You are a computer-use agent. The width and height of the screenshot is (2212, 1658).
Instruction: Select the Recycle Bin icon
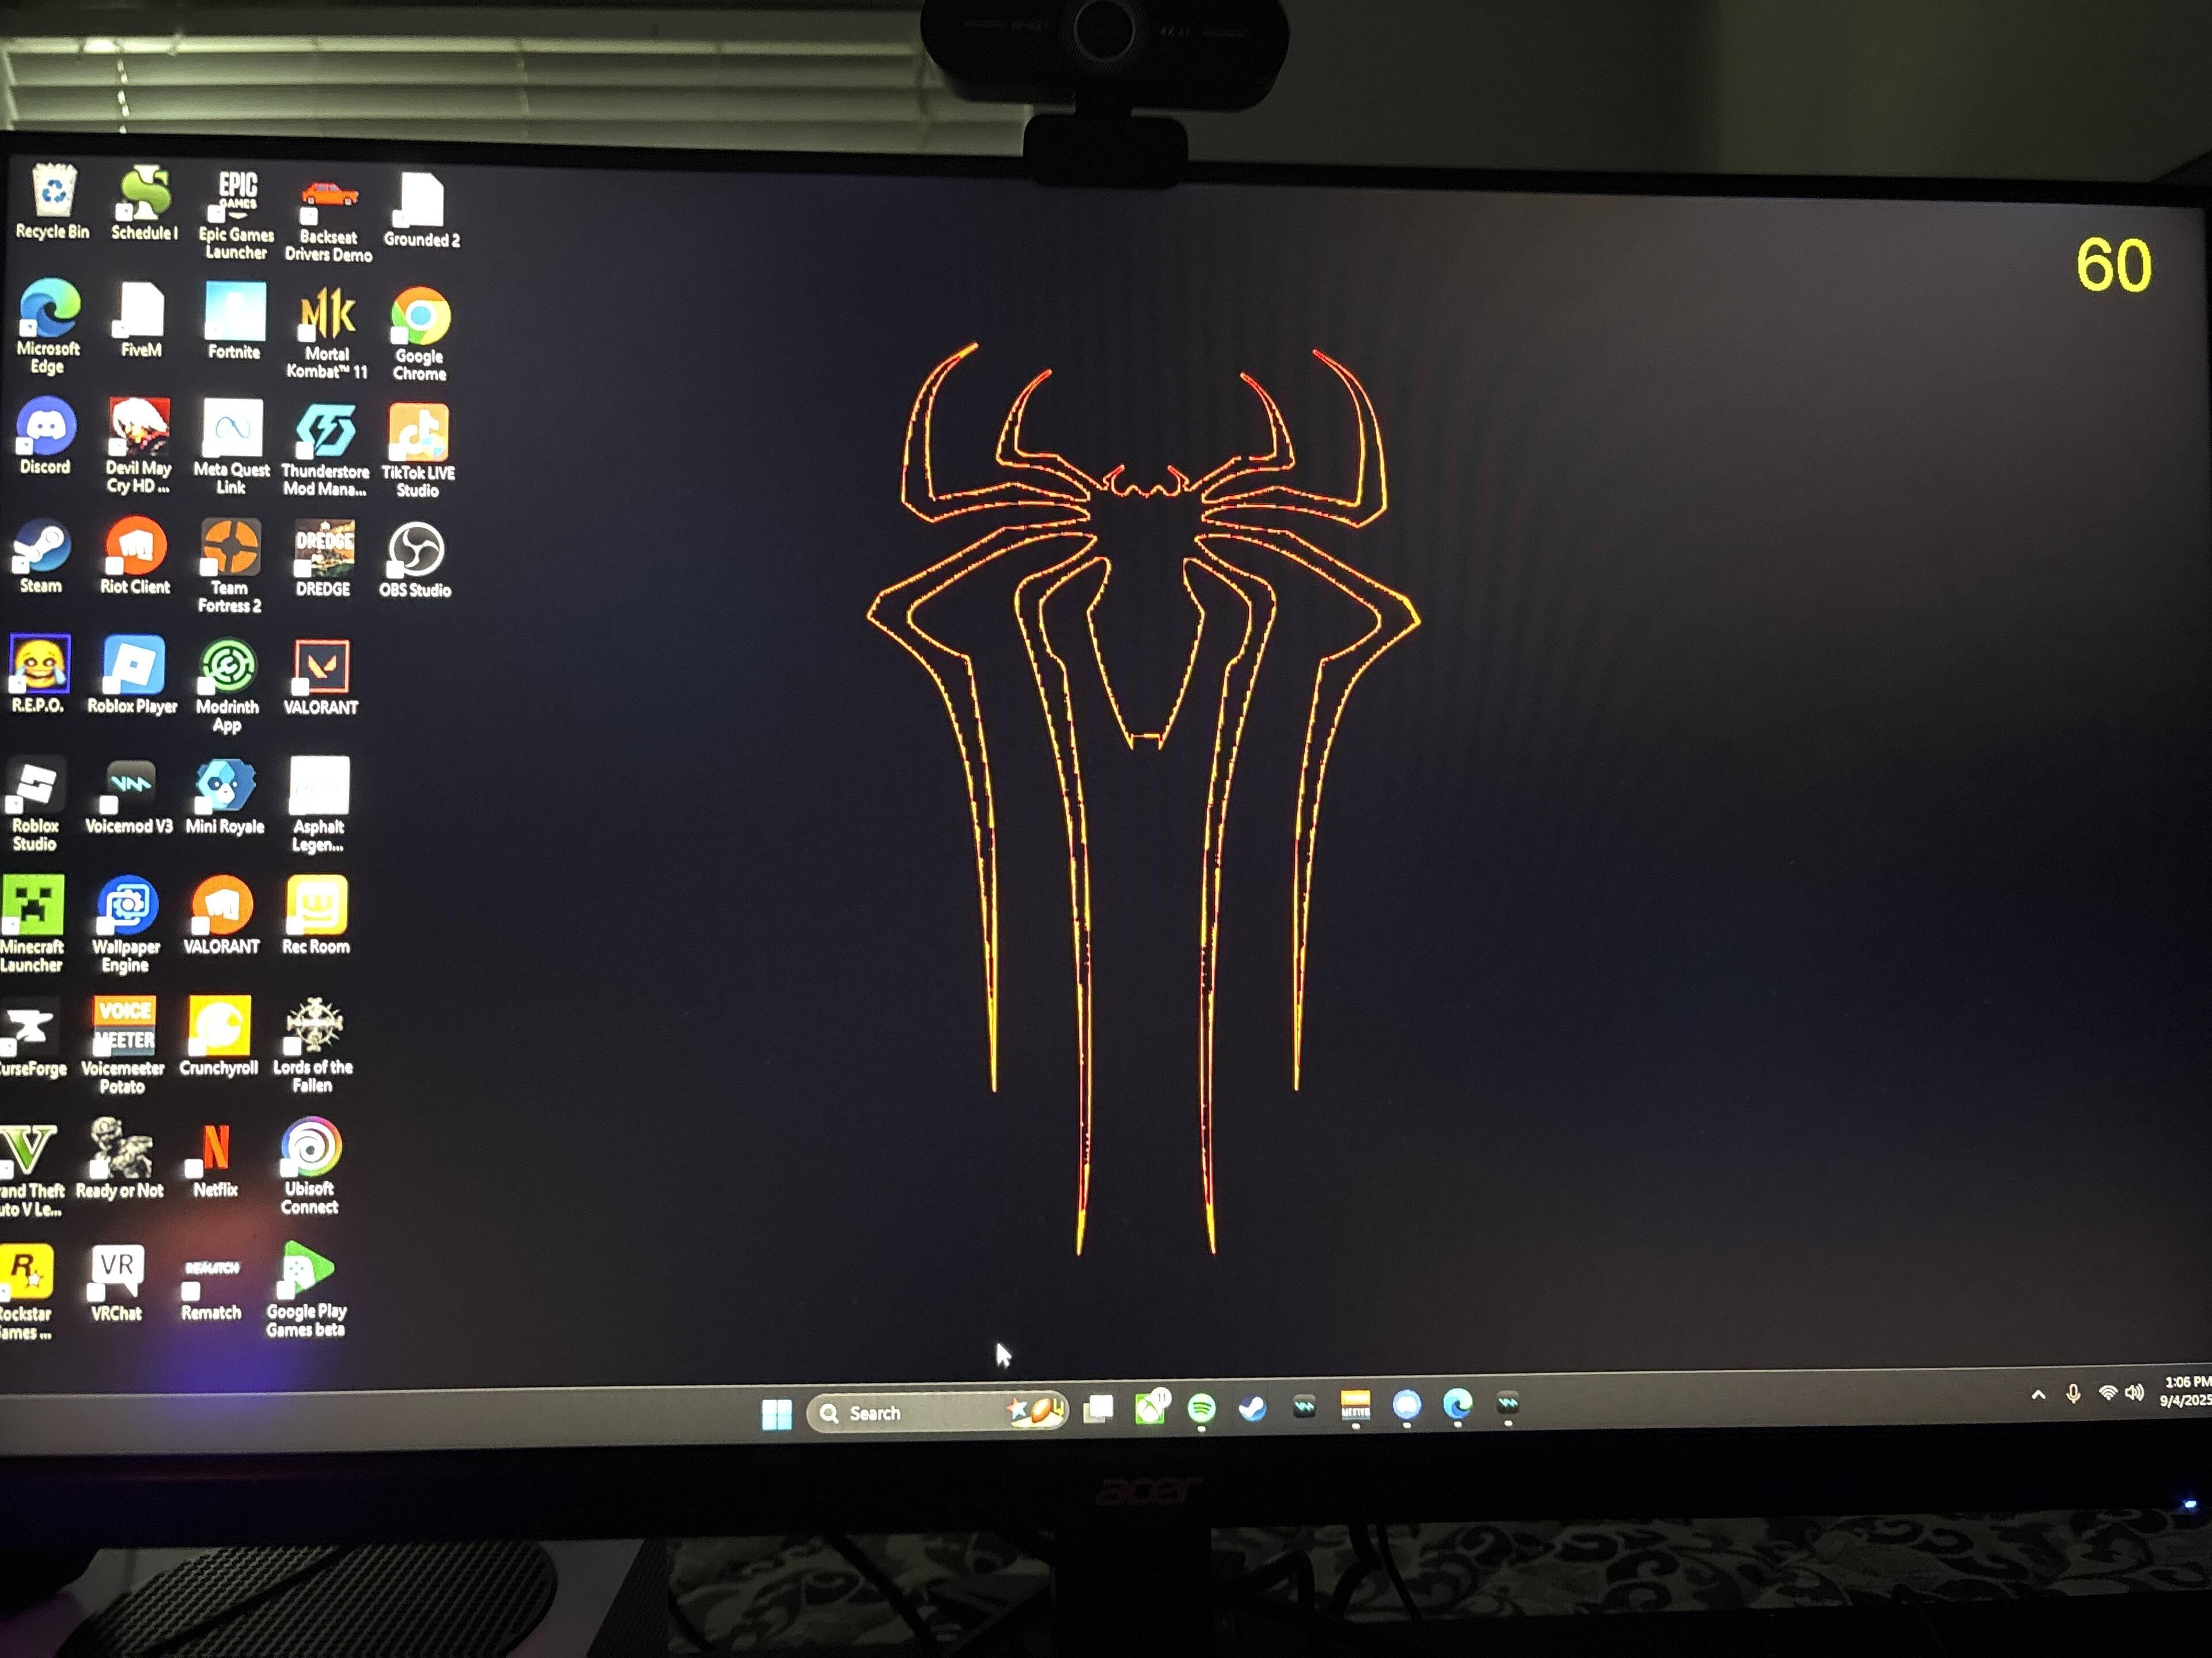coord(53,192)
